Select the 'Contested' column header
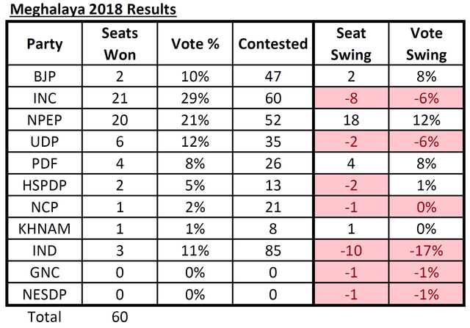 272,43
